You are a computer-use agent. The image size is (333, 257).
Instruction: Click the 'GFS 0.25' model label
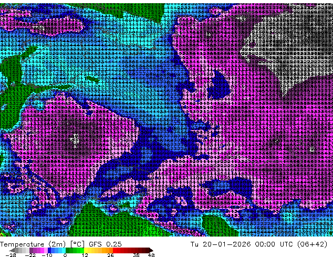[x=105, y=244]
